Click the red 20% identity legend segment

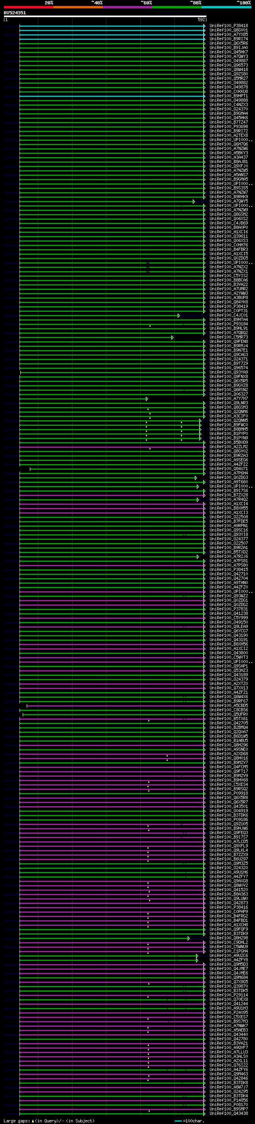[x=28, y=7]
